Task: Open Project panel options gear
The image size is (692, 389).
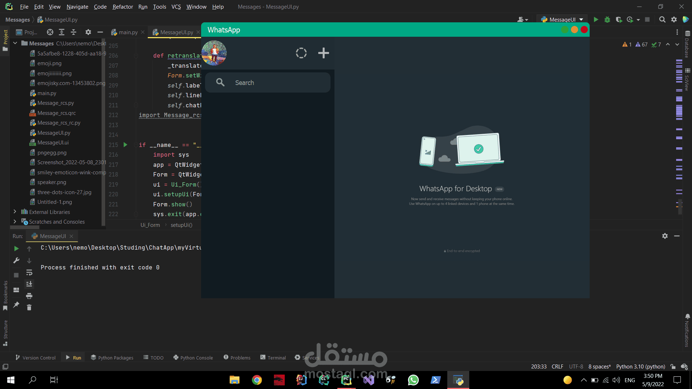Action: (88, 32)
